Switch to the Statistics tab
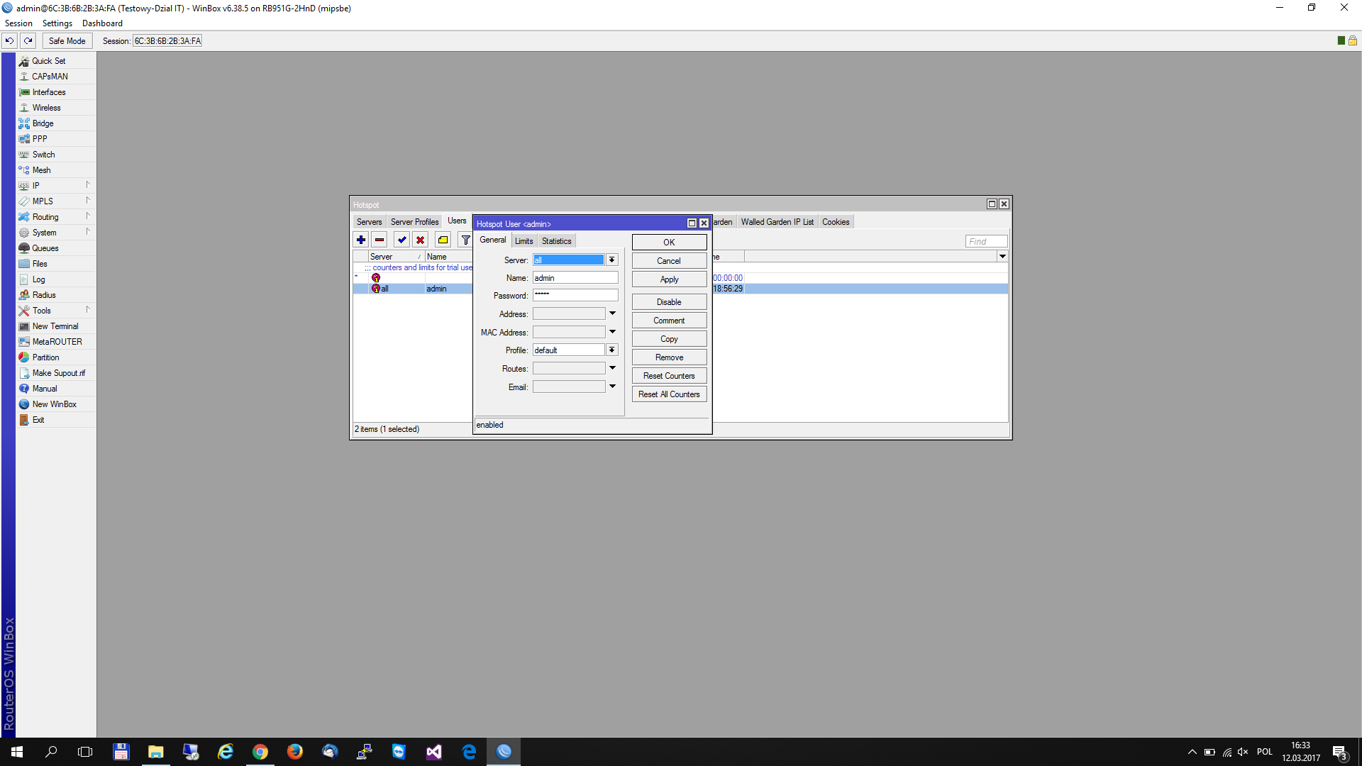This screenshot has width=1362, height=766. point(556,241)
